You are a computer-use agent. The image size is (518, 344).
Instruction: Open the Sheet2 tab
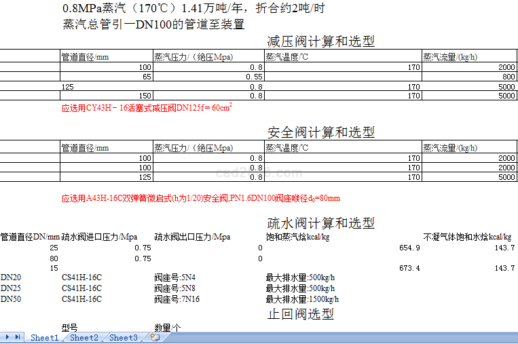84,337
